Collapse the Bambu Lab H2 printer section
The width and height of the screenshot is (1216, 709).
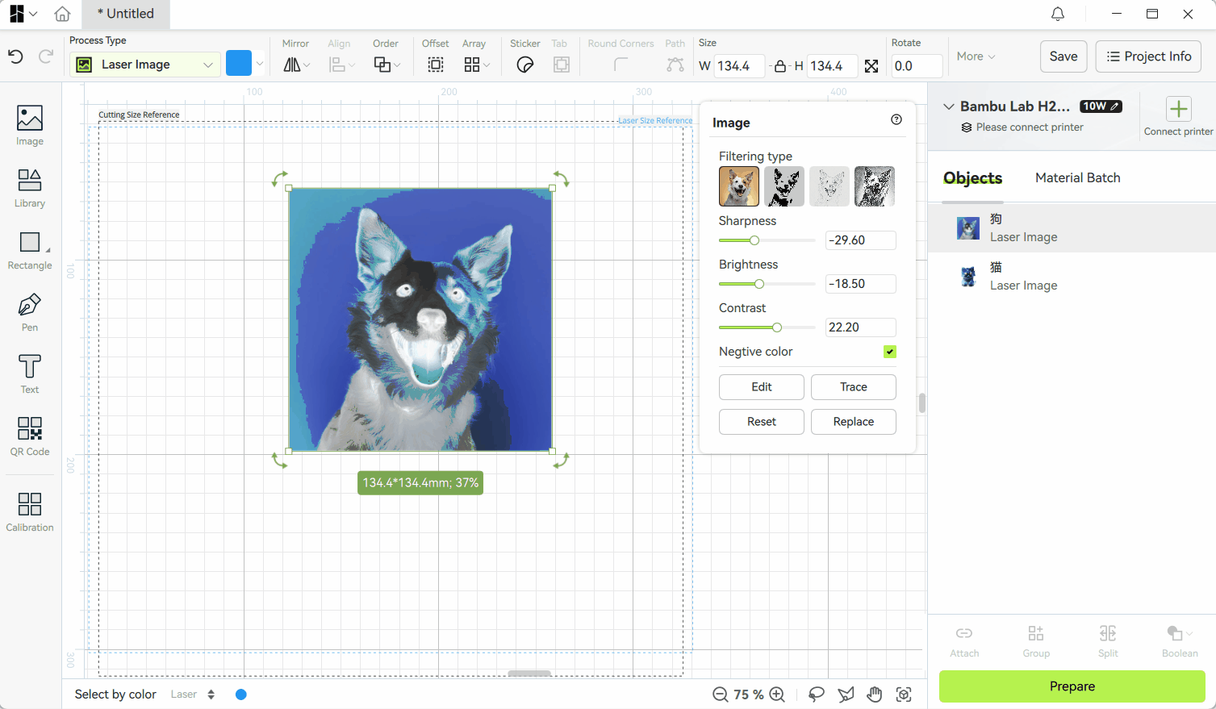tap(949, 106)
